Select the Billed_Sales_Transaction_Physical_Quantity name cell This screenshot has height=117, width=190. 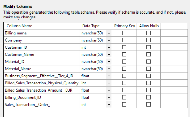click(x=42, y=83)
